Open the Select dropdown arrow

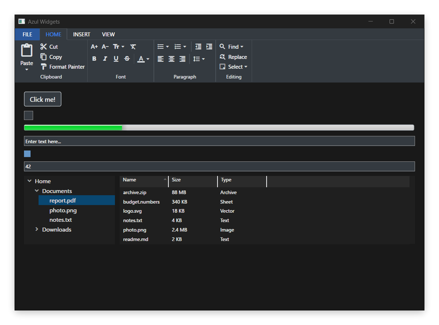246,67
